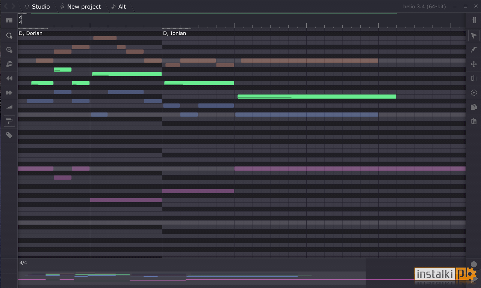Activate the pen drawing tool
Viewport: 481px width, 288px height.
[473, 50]
